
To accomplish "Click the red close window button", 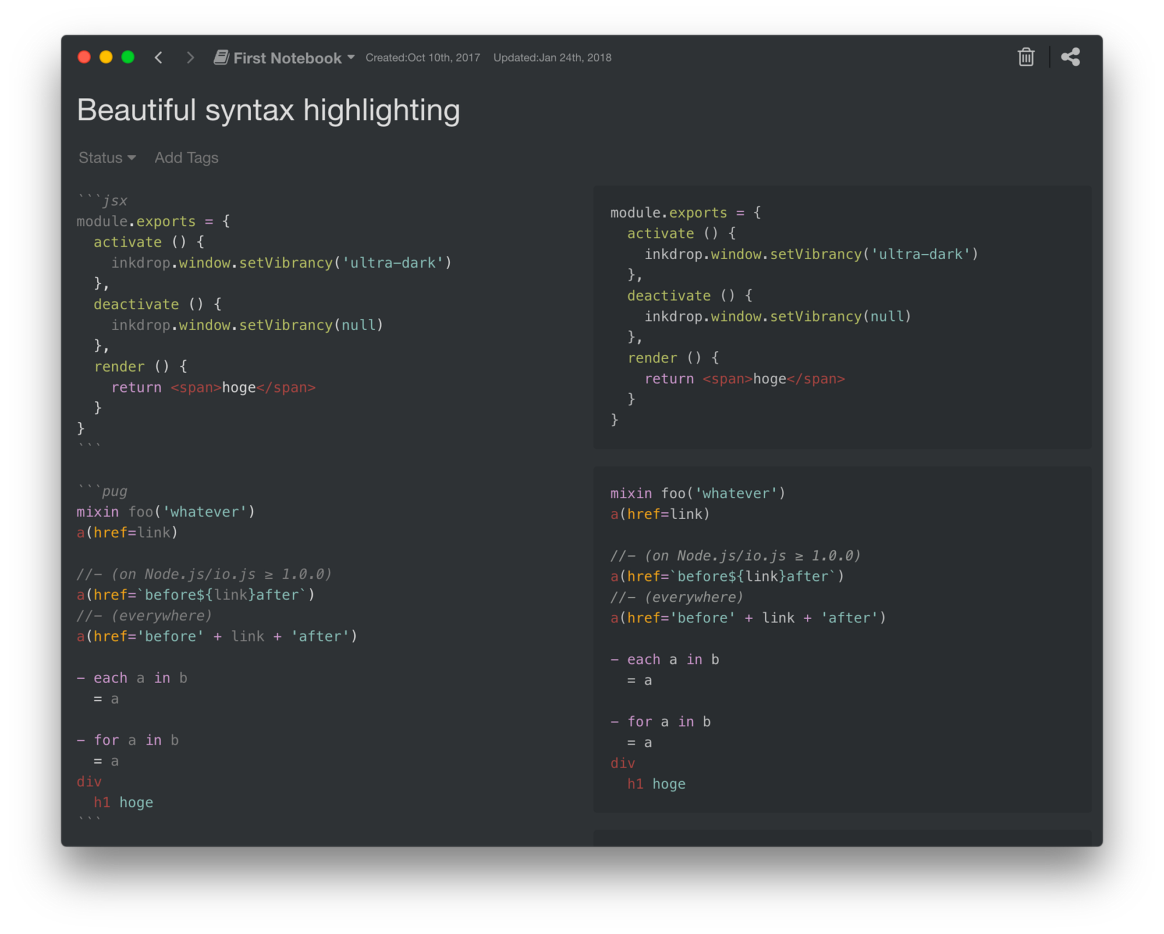I will [x=84, y=57].
